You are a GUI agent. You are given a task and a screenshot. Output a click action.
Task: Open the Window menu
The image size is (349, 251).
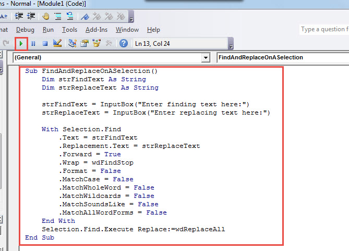(x=127, y=30)
